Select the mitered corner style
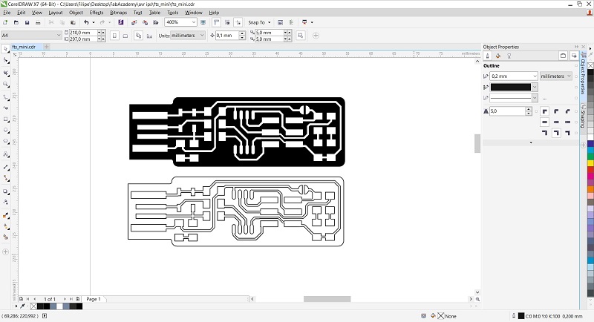Screen dimensions: 594x322 click(x=545, y=111)
